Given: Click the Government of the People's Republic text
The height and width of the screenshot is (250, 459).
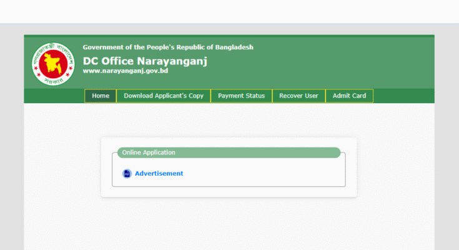Looking at the screenshot, I should point(168,47).
